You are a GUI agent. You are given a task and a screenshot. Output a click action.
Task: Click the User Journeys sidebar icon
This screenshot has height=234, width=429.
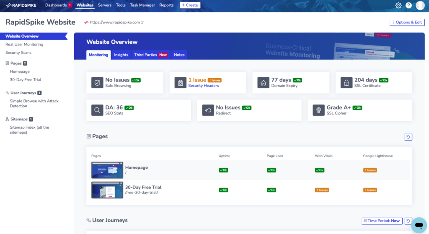click(7, 93)
